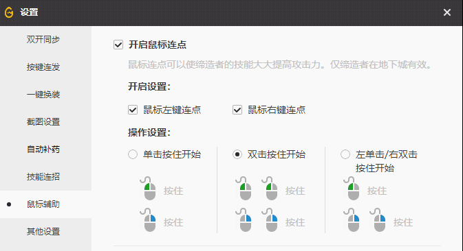463x251 pixels.
Task: Uncheck the 开启鼠标连点 checkbox
Action: 118,45
